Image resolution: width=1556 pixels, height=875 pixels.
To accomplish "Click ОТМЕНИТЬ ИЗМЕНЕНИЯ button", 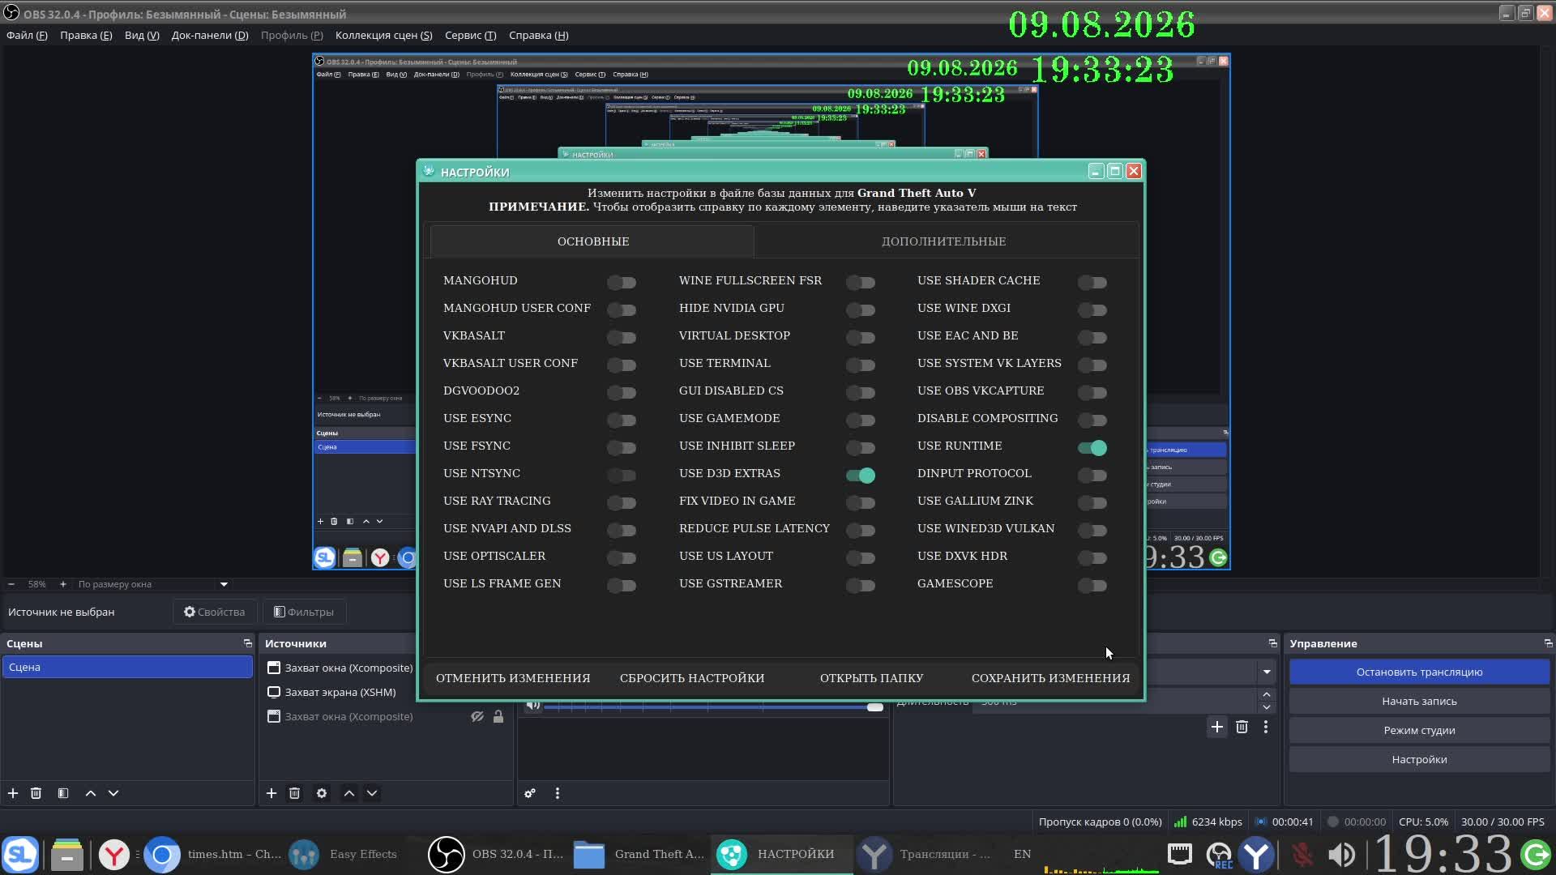I will click(x=513, y=678).
